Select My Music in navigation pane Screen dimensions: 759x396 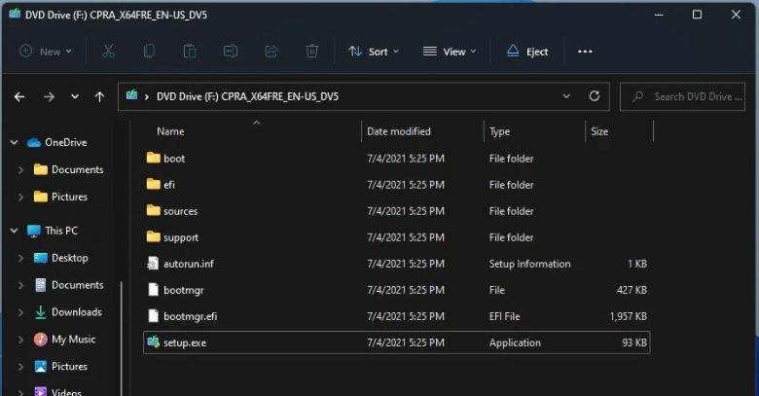(73, 340)
